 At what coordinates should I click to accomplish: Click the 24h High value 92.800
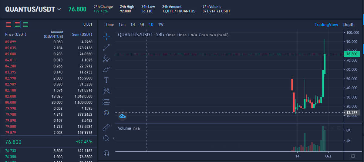tap(125, 11)
